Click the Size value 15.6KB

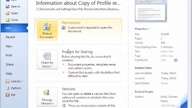(x=165, y=34)
